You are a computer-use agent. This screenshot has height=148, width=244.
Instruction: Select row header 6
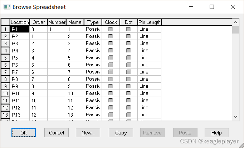(x=5, y=65)
